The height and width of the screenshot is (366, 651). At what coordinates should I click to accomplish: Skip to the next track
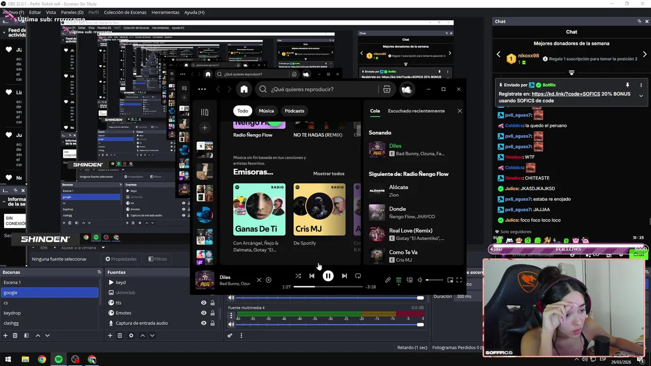344,276
